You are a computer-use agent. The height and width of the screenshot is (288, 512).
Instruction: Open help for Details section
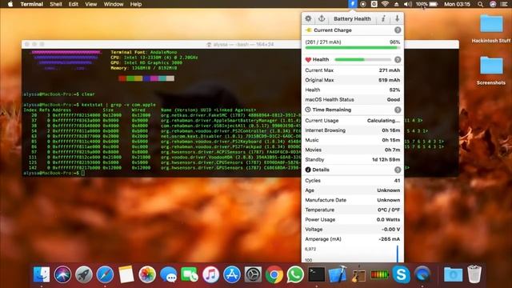click(398, 170)
